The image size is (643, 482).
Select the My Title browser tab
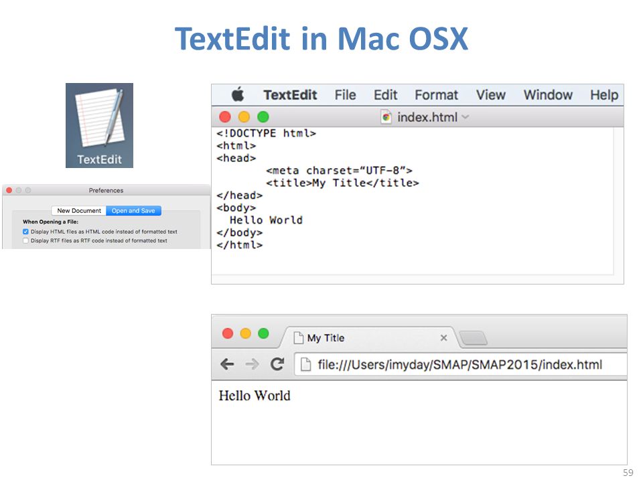[x=369, y=337]
